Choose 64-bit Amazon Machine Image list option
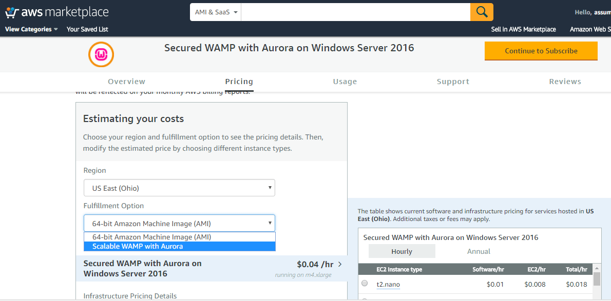 point(151,237)
